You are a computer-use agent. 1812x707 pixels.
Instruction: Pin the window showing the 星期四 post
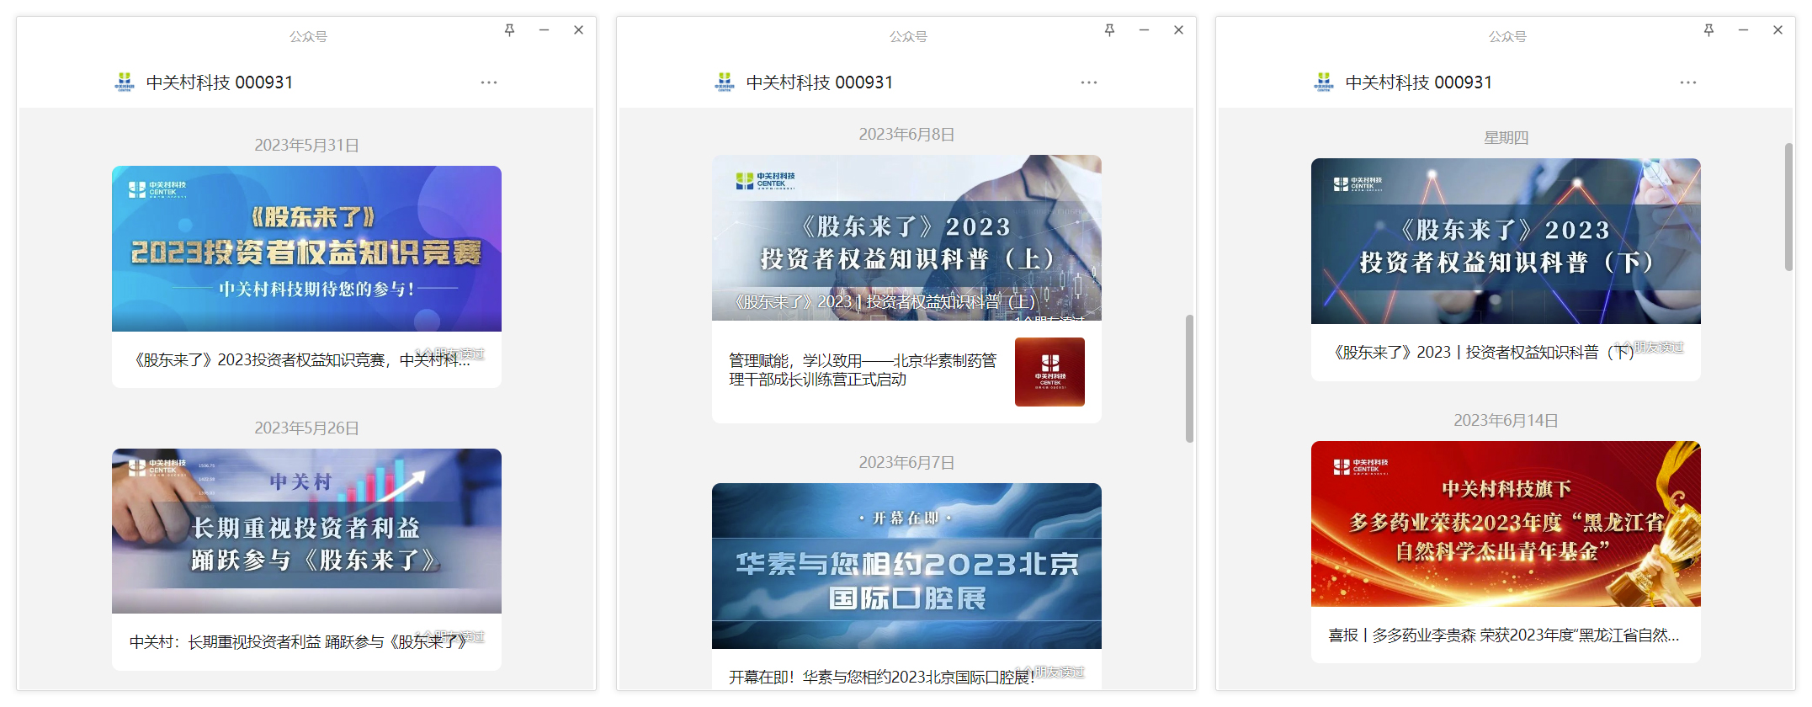(1708, 30)
